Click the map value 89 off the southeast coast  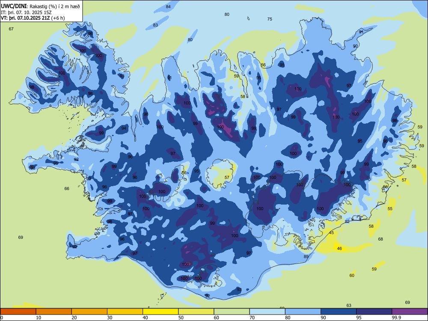306,256
